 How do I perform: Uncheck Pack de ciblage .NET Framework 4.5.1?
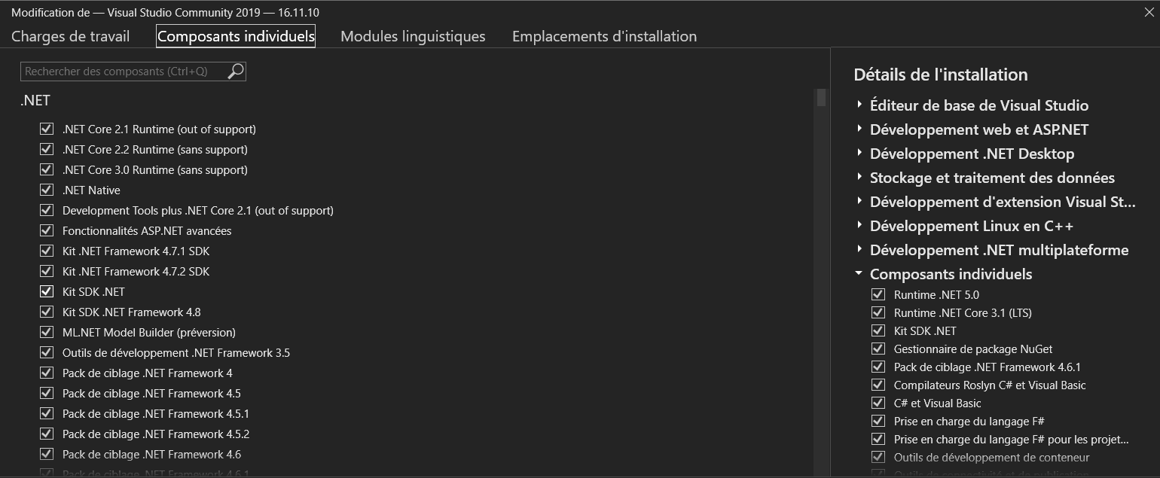[x=47, y=413]
